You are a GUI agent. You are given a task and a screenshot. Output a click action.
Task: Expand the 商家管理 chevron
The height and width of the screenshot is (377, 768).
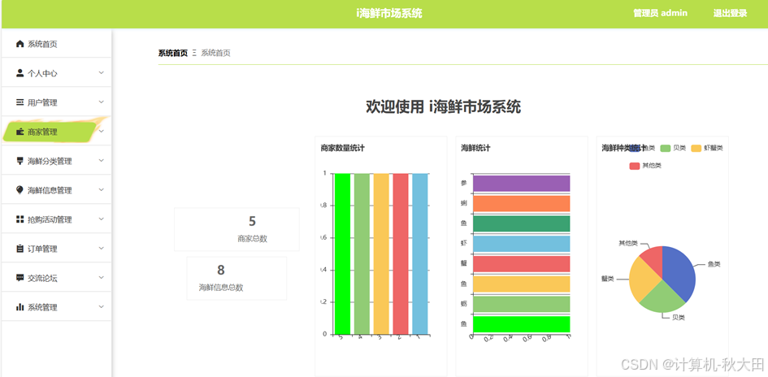(x=102, y=131)
